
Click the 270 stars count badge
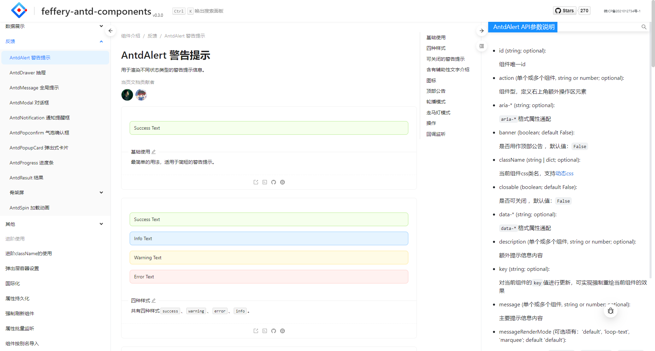tap(584, 11)
